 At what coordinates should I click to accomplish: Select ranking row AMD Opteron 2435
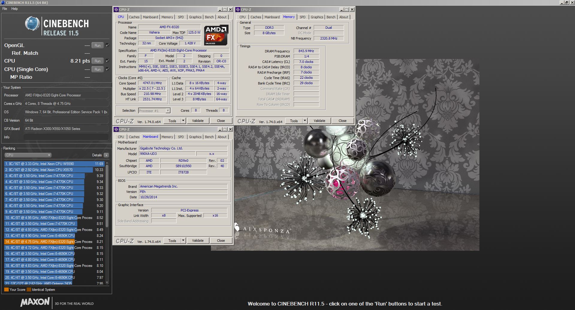[x=54, y=283]
